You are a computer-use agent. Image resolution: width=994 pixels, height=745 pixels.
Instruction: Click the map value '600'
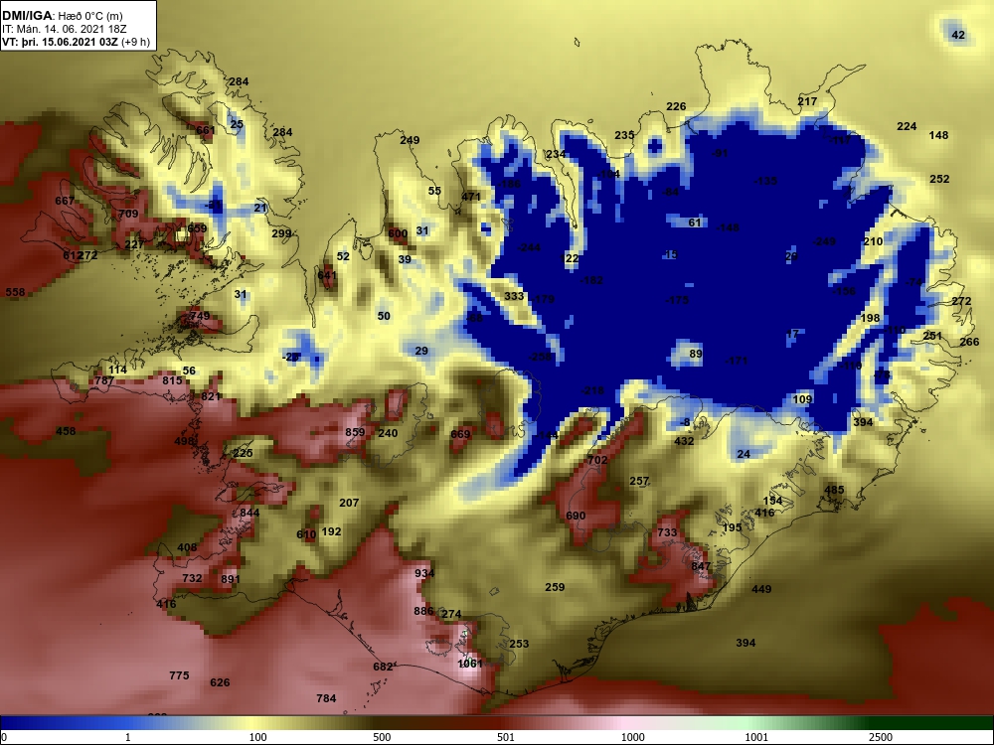(x=398, y=233)
